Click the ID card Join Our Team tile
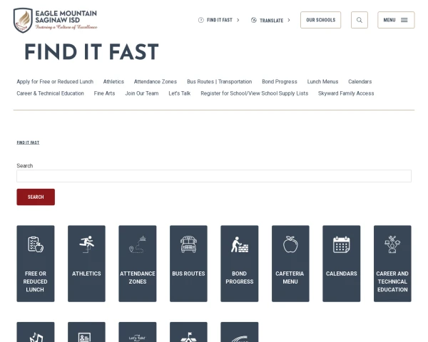 (x=86, y=332)
